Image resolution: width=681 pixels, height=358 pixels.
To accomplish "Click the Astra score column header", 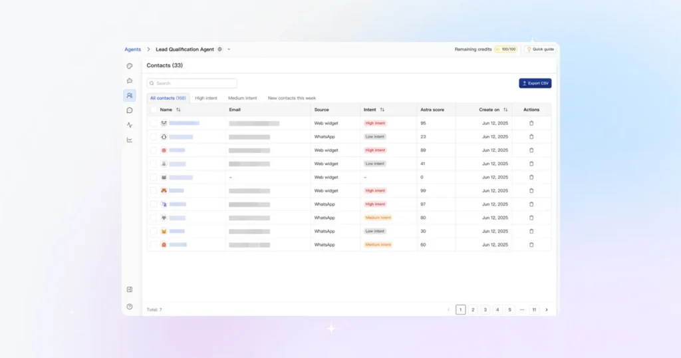I will point(432,110).
